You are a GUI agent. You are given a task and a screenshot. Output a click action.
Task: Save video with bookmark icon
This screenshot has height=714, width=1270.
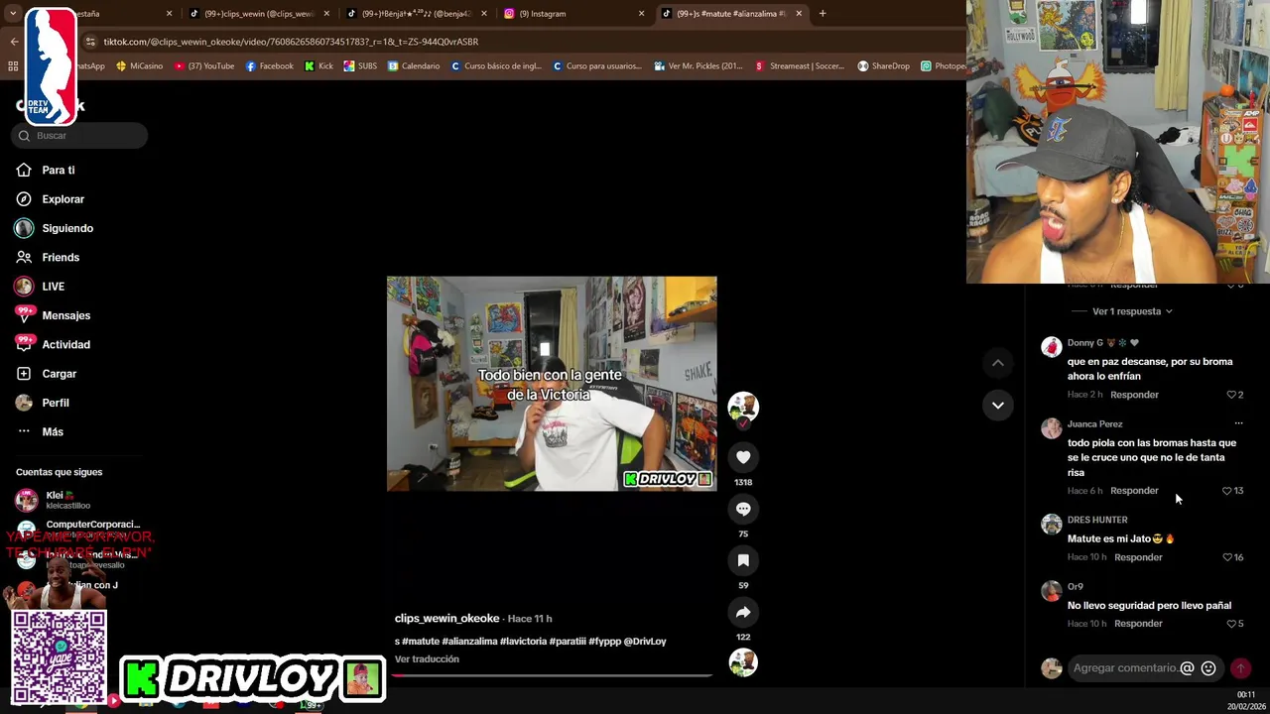pyautogui.click(x=743, y=560)
